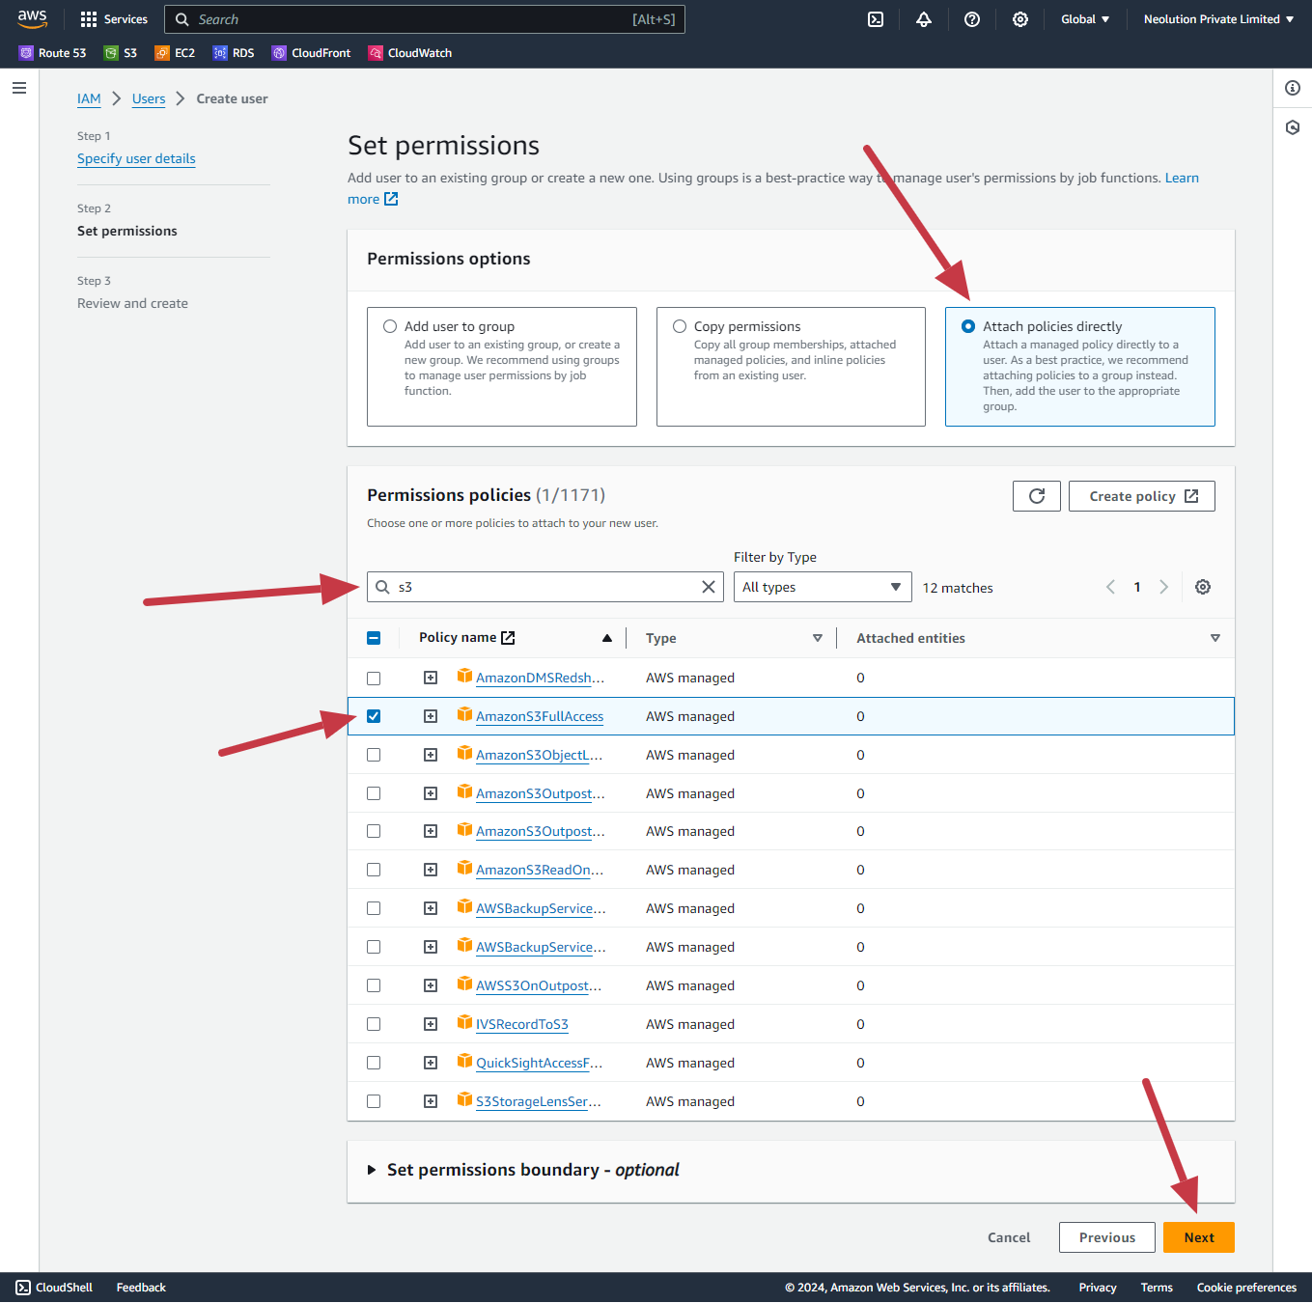Click the notifications bell icon
Image resolution: width=1312 pixels, height=1303 pixels.
[924, 19]
